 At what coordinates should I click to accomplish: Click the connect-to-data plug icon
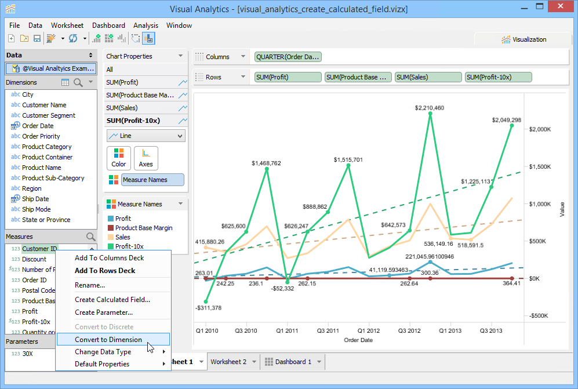[x=51, y=38]
